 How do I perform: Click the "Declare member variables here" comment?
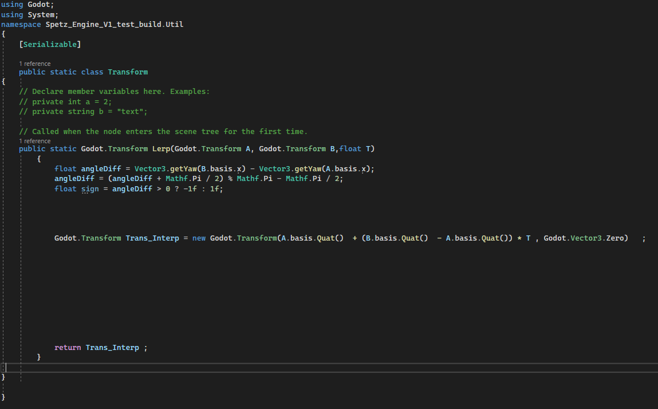tap(115, 92)
